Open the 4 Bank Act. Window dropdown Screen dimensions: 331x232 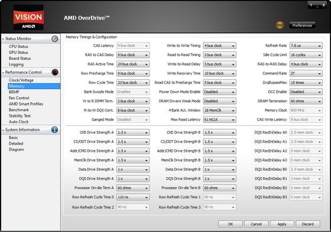pyautogui.click(x=219, y=110)
